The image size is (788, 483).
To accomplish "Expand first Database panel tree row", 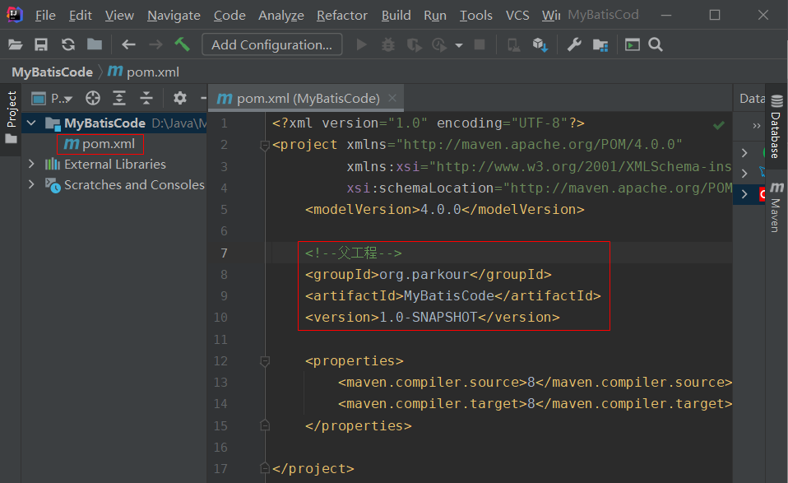I will (x=744, y=153).
